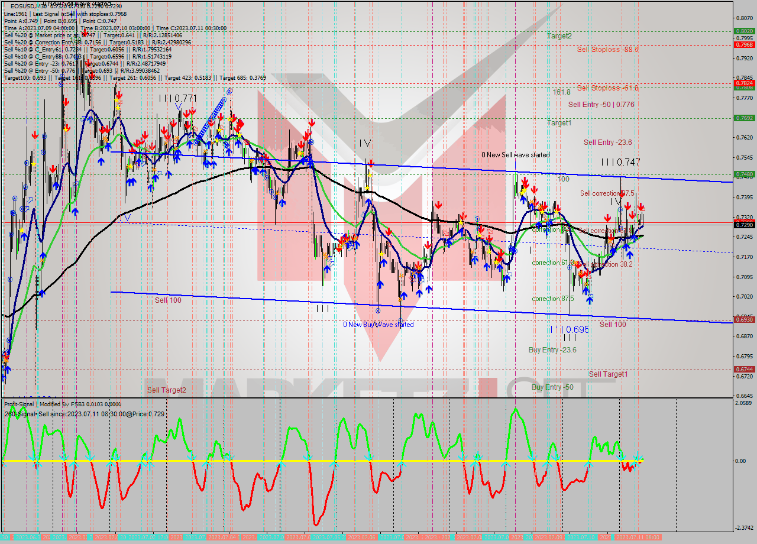
Task: Click the green 0.8020 price tag
Action: click(x=744, y=31)
